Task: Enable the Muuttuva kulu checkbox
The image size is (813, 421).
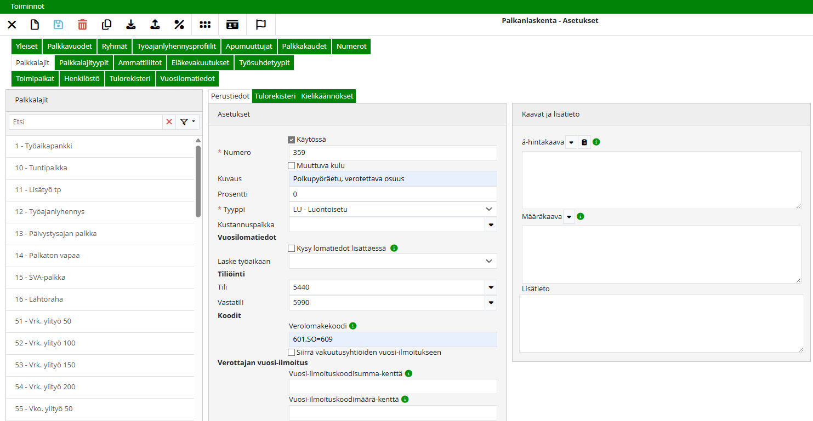Action: (292, 166)
